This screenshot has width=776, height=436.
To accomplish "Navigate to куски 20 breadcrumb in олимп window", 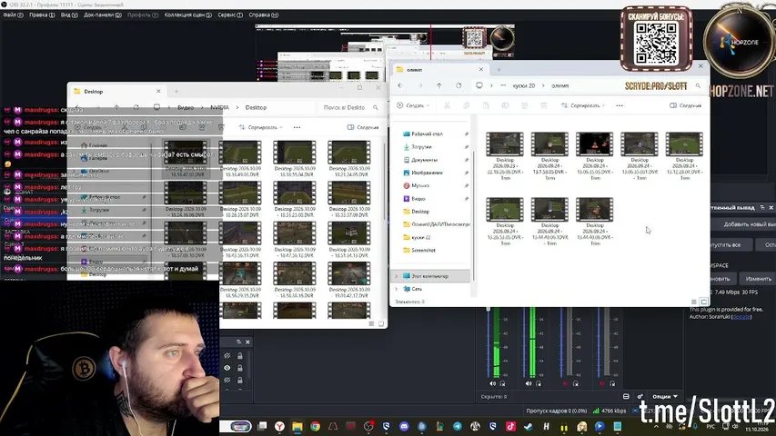I will [524, 85].
